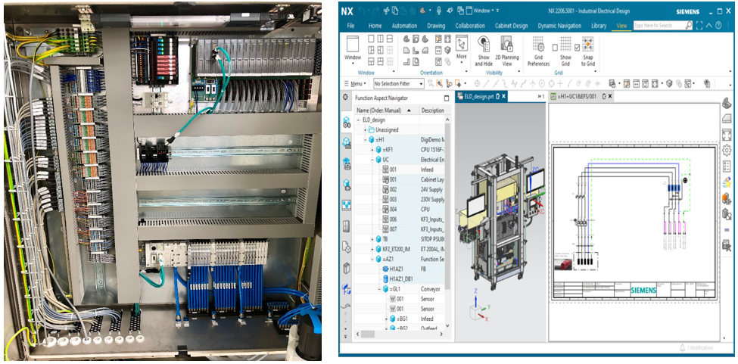738x364 pixels.
Task: Open the Help question mark icon
Action: click(x=720, y=26)
